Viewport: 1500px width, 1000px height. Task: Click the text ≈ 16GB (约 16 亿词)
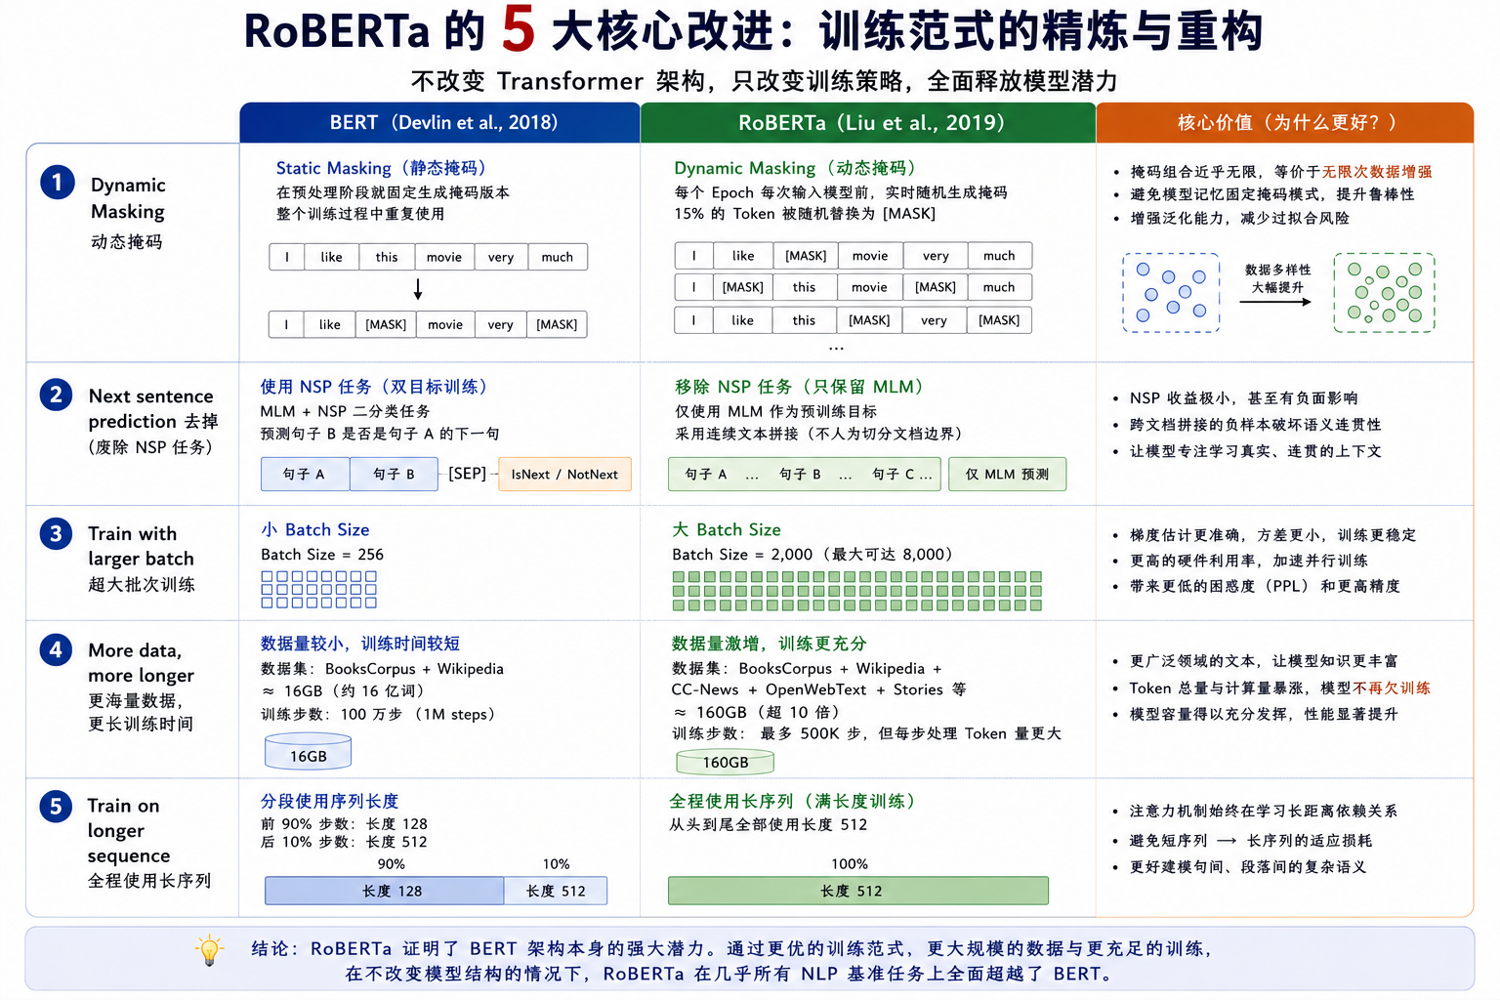pyautogui.click(x=344, y=691)
